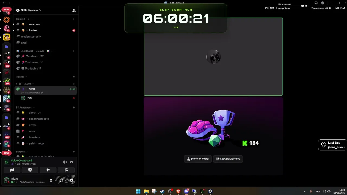Viewport: 347px width, 195px height.
Task: Select user !Sl3H in voice channel list
Action: coord(48,98)
